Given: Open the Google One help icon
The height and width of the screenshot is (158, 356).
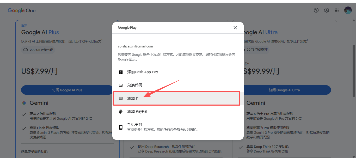Looking at the screenshot, I should point(316,10).
